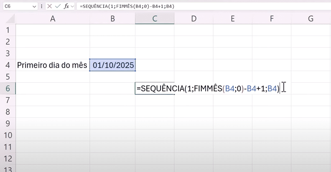Select row 7 header

8,100
